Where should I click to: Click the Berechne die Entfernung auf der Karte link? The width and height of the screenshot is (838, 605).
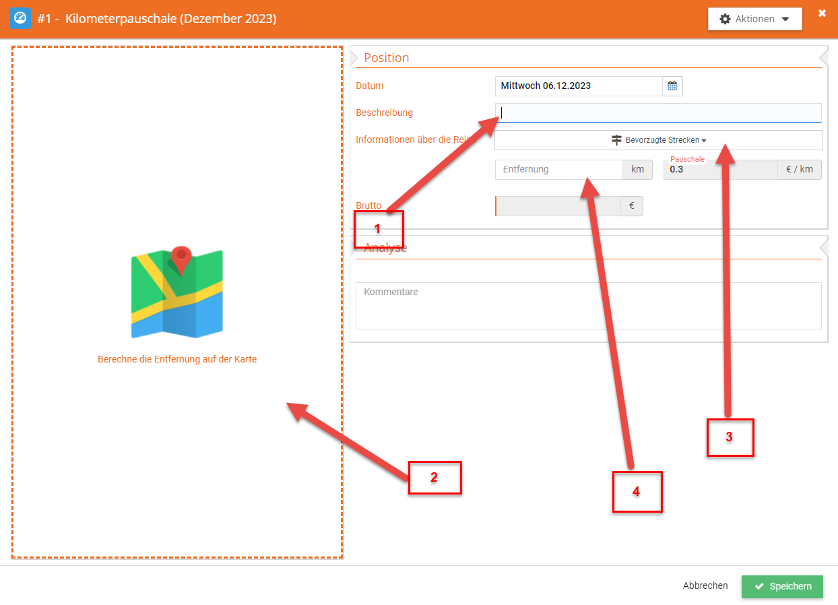[177, 360]
